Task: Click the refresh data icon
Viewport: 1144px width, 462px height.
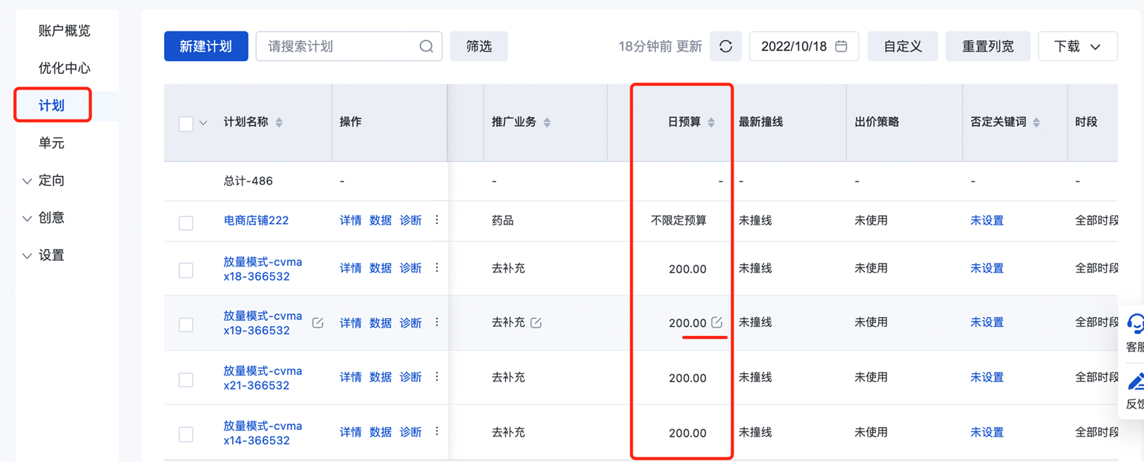Action: [x=725, y=46]
